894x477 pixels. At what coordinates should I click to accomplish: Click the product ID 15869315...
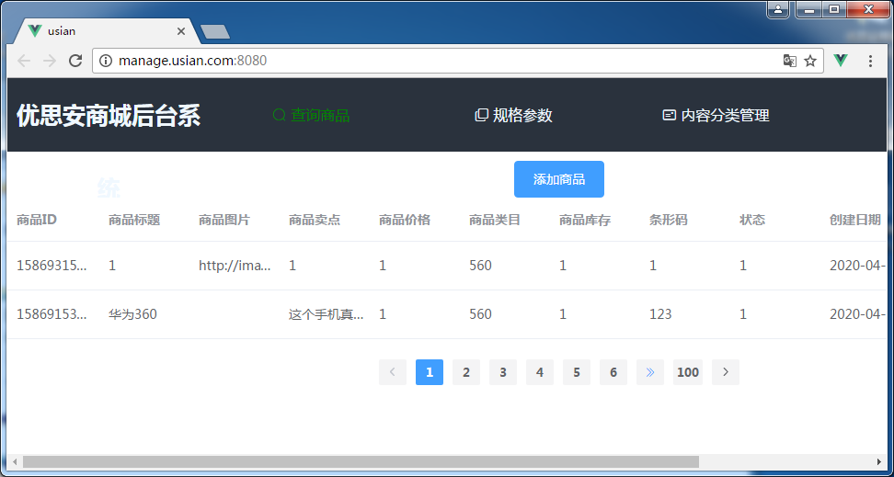(52, 266)
